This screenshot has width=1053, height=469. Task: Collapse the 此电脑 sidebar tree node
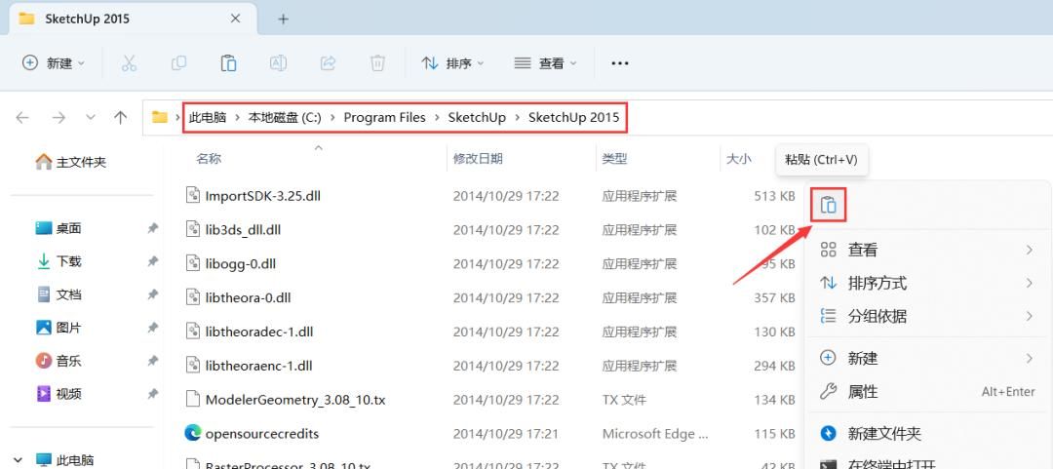tap(18, 459)
